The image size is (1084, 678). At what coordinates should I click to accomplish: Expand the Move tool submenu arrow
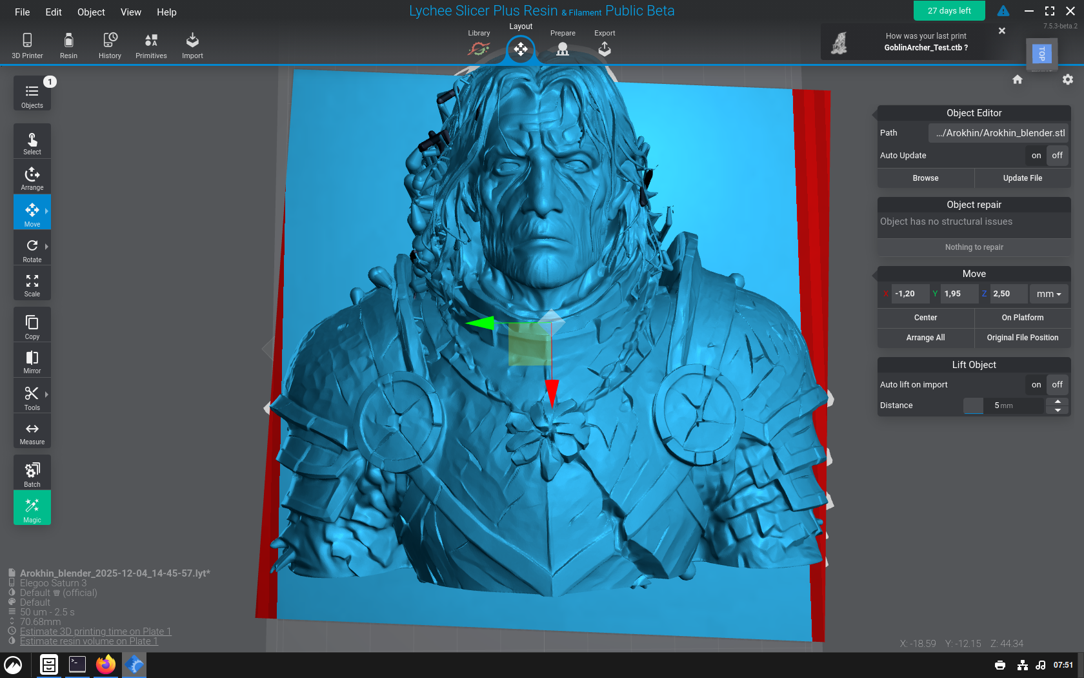tap(46, 211)
